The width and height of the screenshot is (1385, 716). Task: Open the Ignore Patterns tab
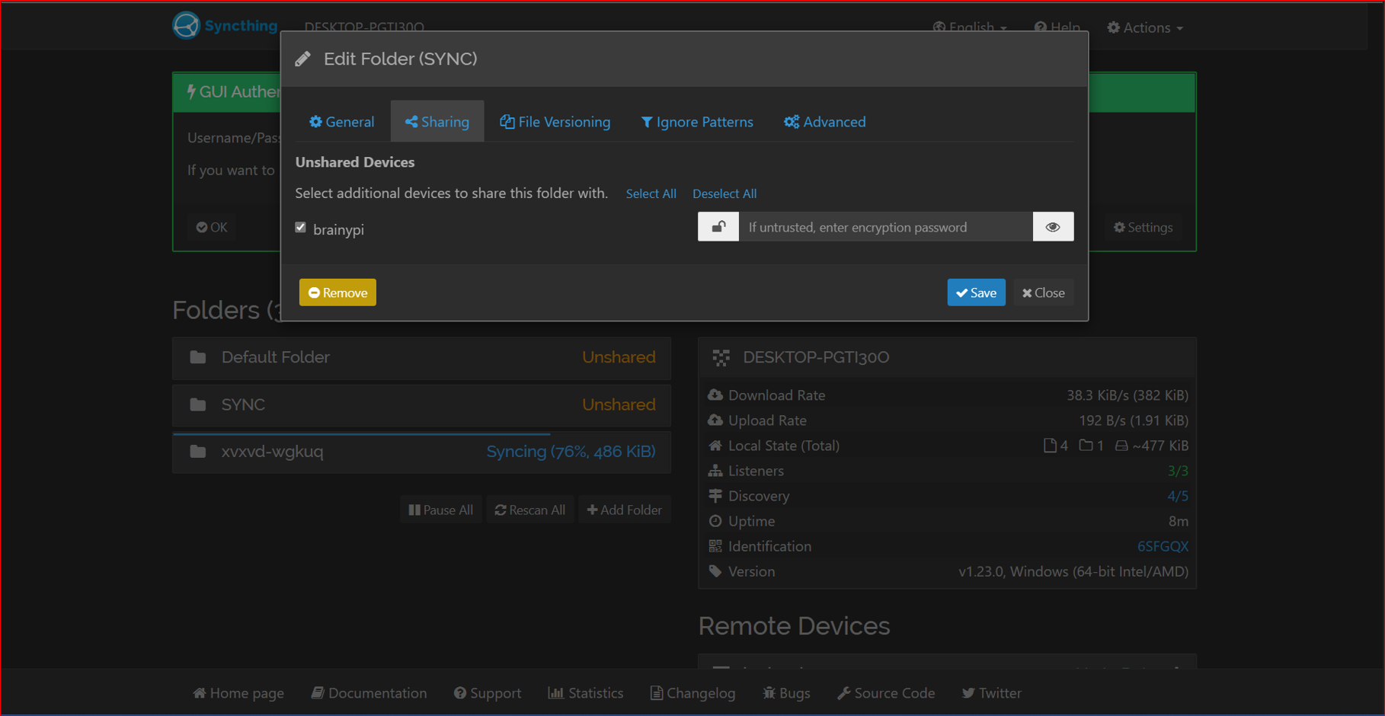click(696, 121)
